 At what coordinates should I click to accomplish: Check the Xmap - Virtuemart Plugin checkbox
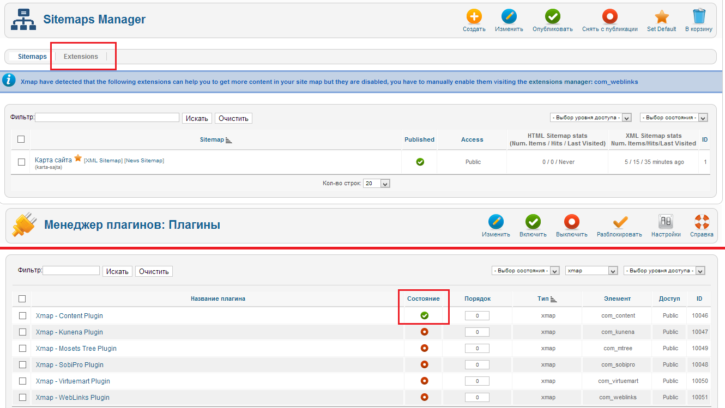click(22, 381)
